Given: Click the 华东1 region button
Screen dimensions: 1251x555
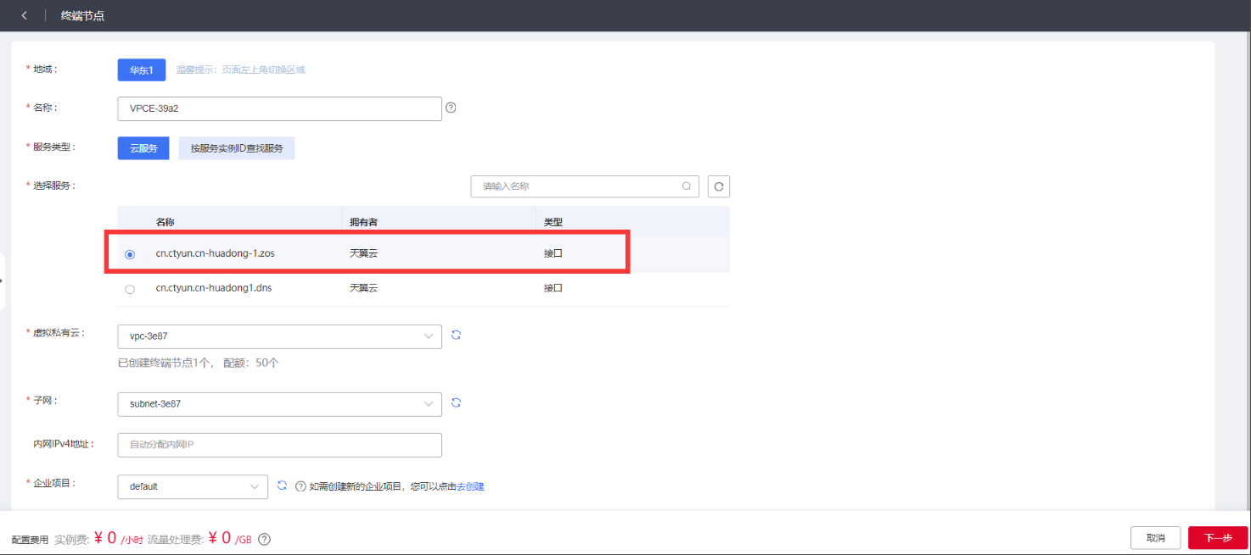Looking at the screenshot, I should [x=141, y=70].
